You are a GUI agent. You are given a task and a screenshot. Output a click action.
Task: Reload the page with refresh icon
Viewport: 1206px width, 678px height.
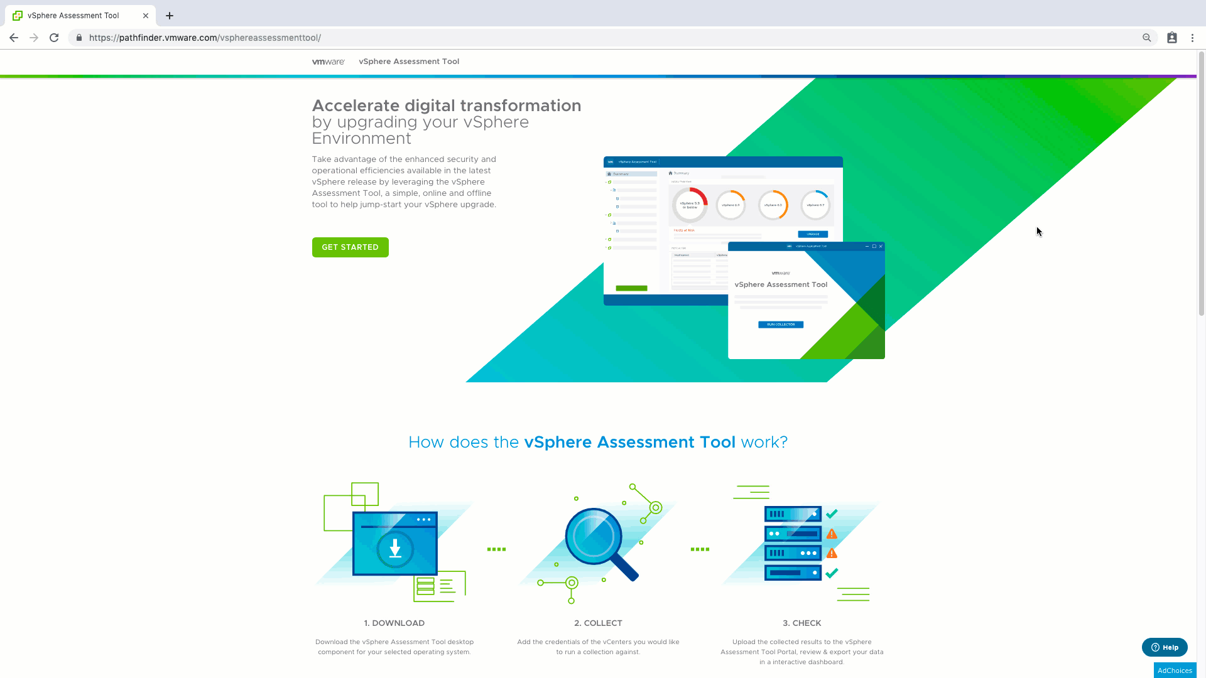coord(54,38)
